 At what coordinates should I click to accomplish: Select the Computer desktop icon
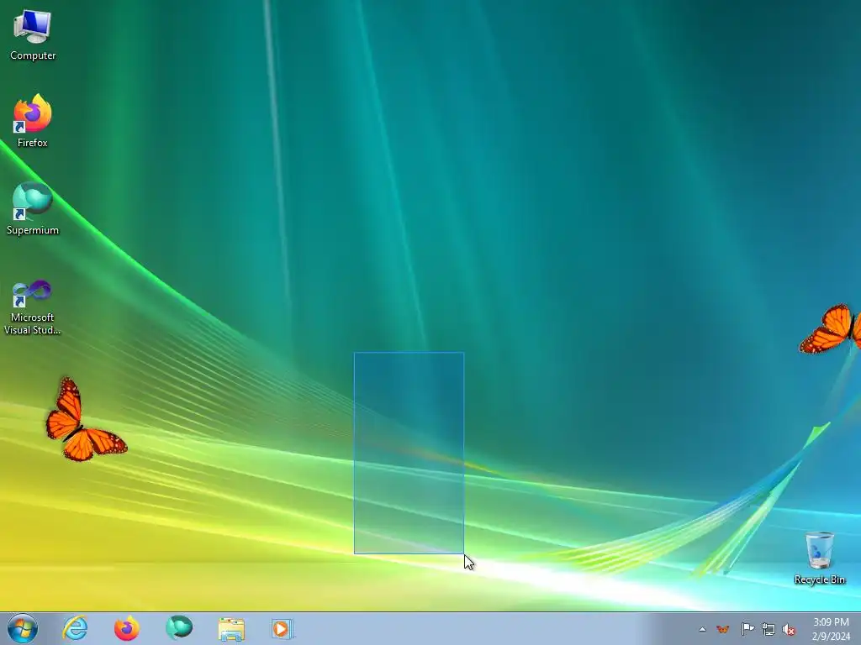click(33, 35)
